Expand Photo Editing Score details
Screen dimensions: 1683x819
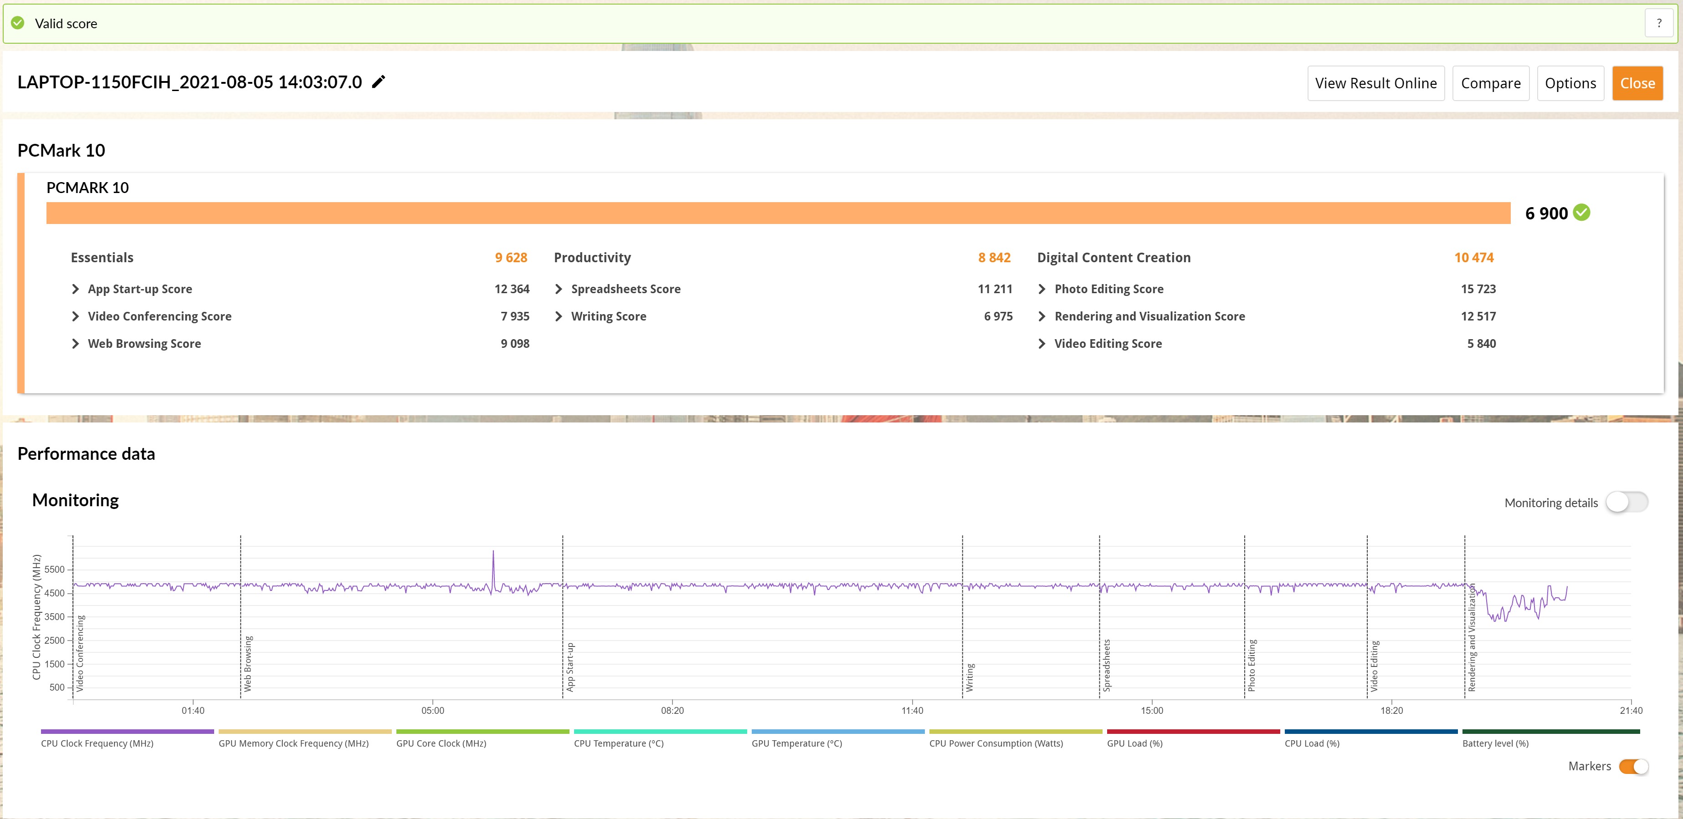pyautogui.click(x=1042, y=289)
